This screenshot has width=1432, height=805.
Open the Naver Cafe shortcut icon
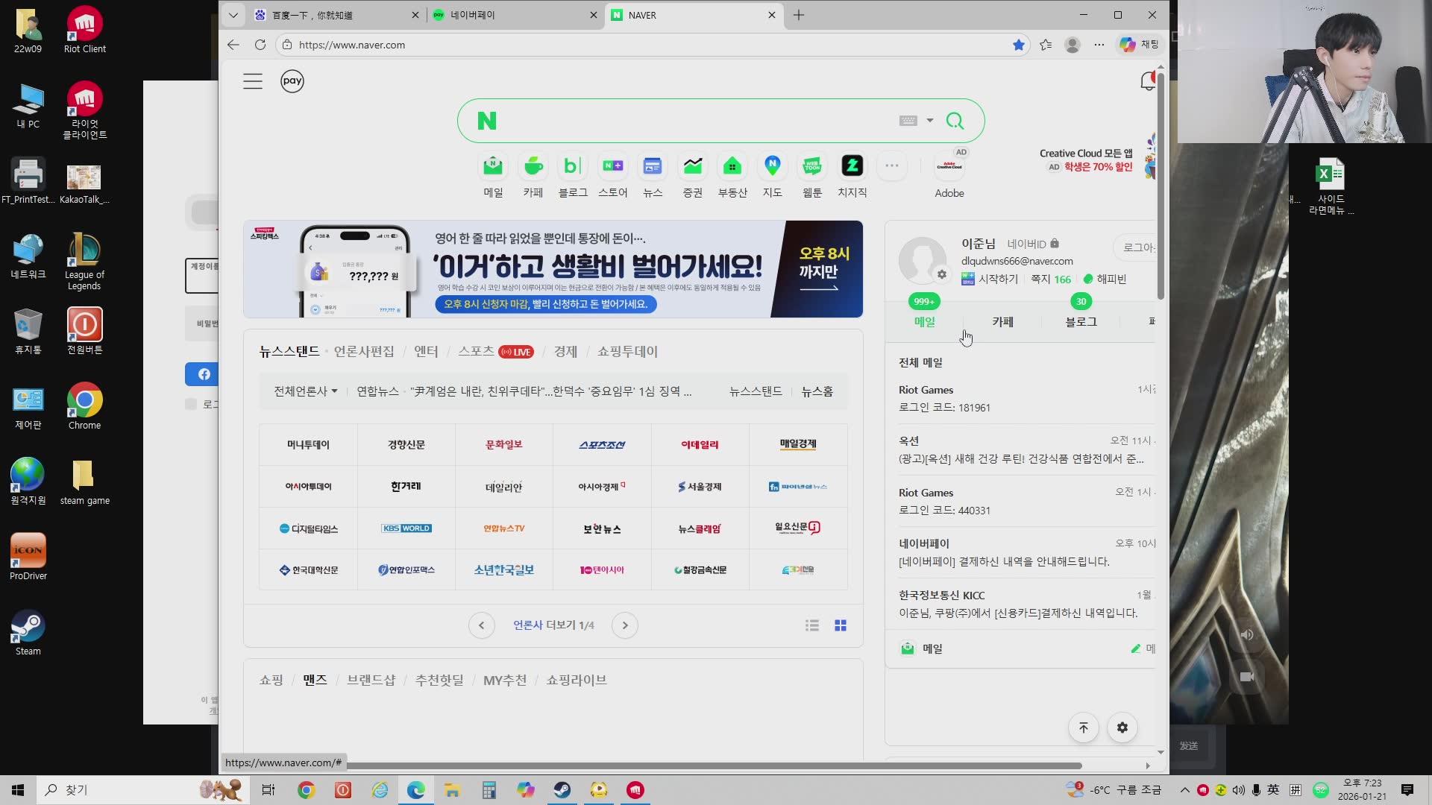533,166
